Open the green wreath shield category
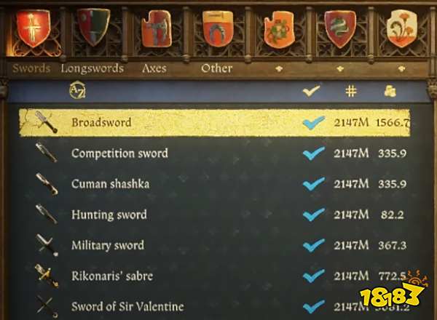This screenshot has width=437, height=320. point(279,29)
